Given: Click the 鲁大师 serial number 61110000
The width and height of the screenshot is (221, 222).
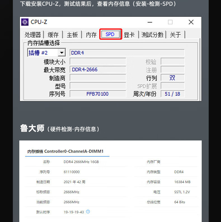Looking at the screenshot, I should (72, 172).
